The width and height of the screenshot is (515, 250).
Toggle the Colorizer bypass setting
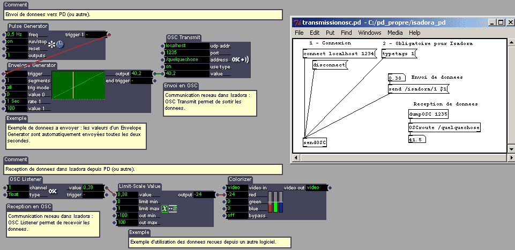pyautogui.click(x=235, y=216)
